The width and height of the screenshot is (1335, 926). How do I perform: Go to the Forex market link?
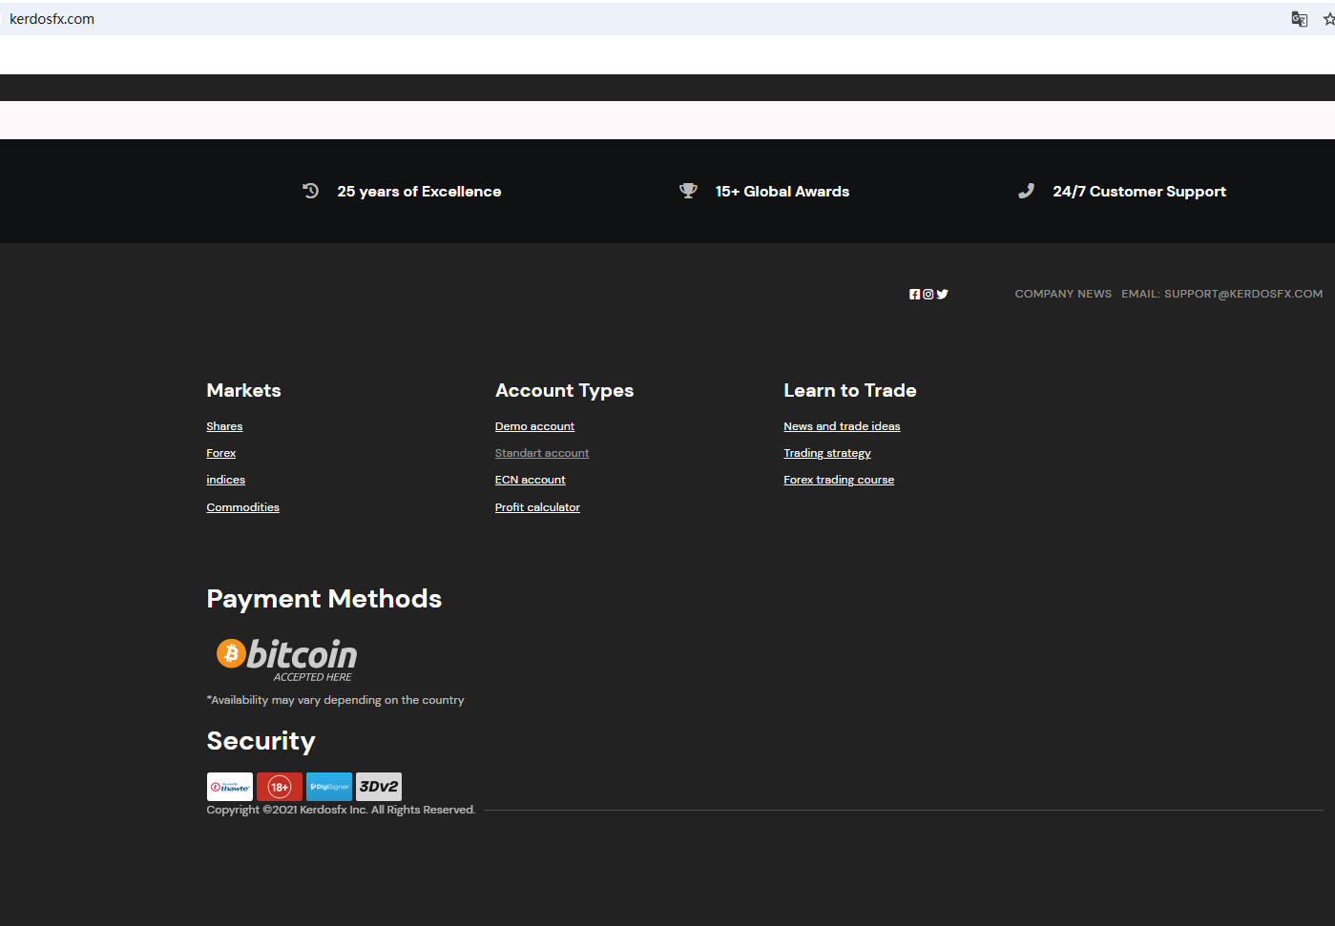click(220, 453)
